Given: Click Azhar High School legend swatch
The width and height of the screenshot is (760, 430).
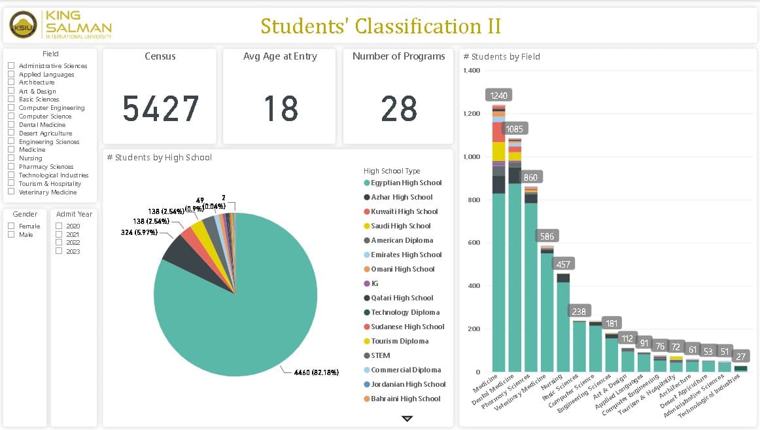Looking at the screenshot, I should click(367, 197).
